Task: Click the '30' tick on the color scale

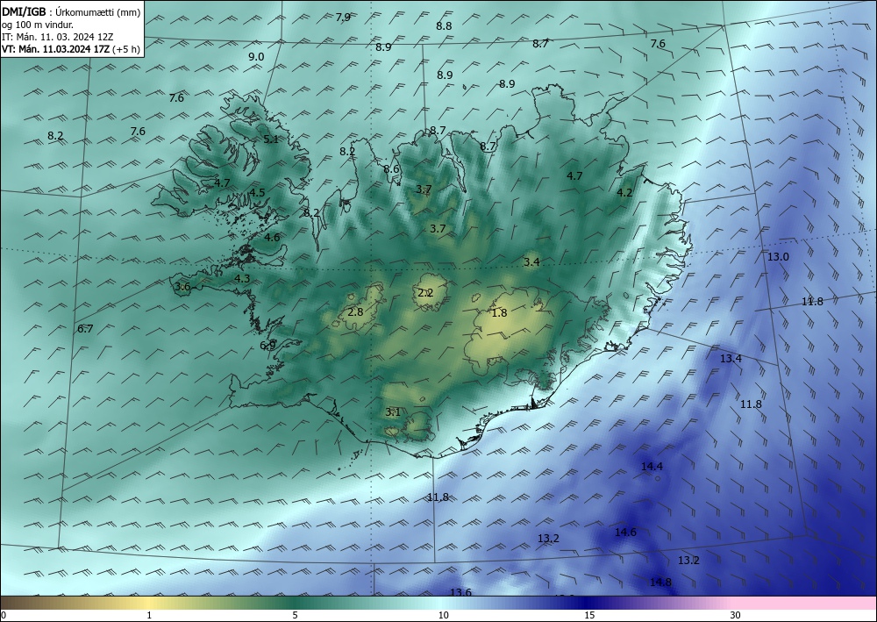Action: [736, 616]
